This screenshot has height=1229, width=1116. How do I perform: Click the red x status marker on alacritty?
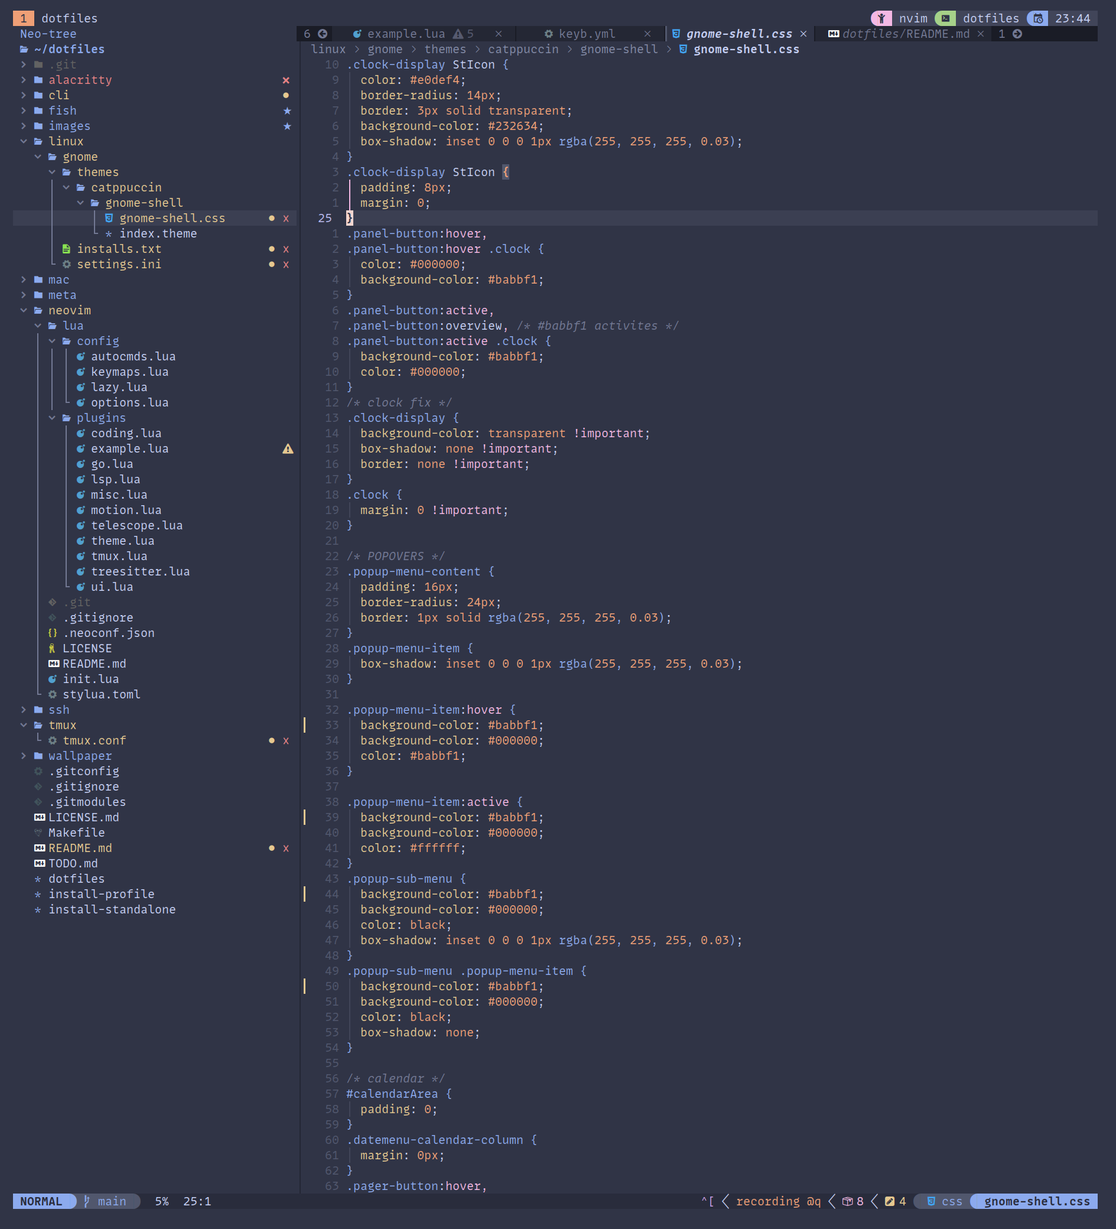click(x=286, y=80)
